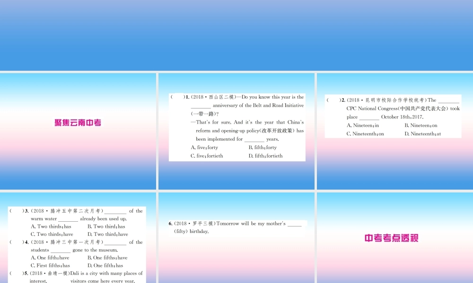Choose answer D. Nineteenth; at
Image resolution: width=473 pixels, height=283 pixels.
[422, 134]
